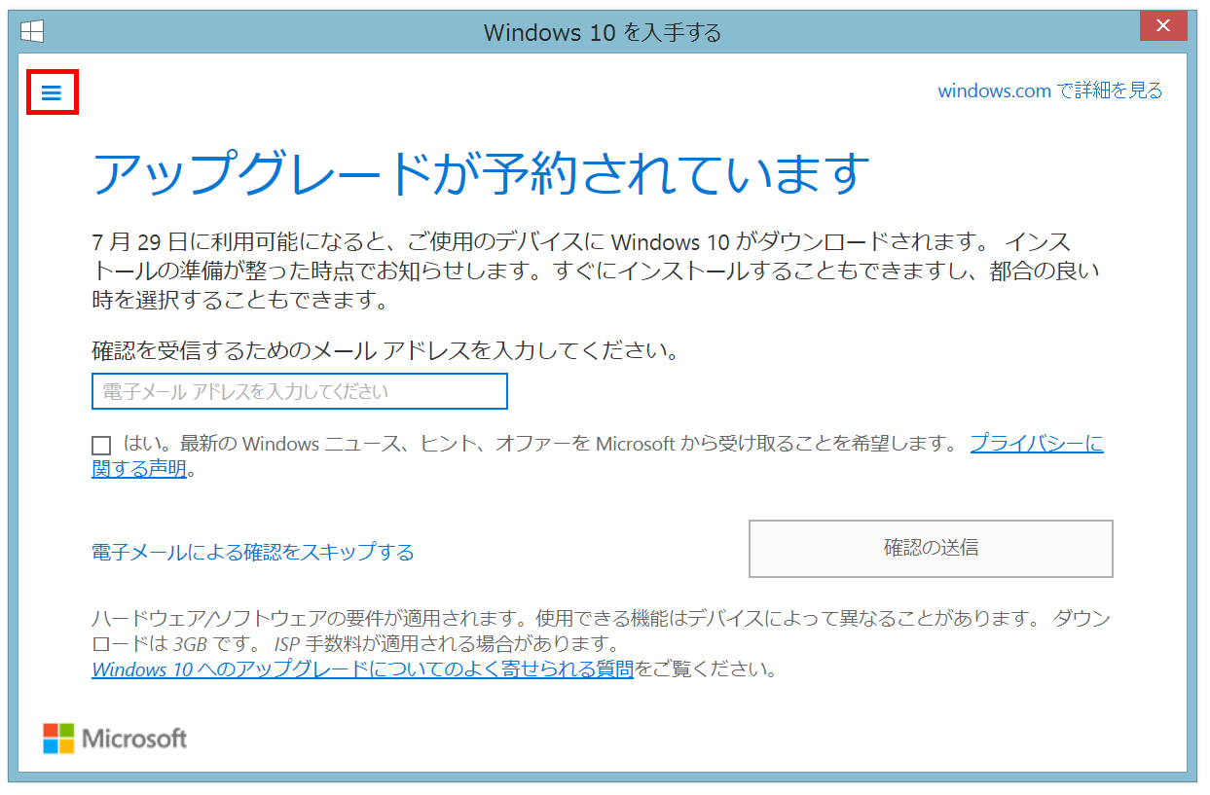Check the Windows news opt-in checkbox
Screen dimensions: 1210x795
pyautogui.click(x=101, y=446)
